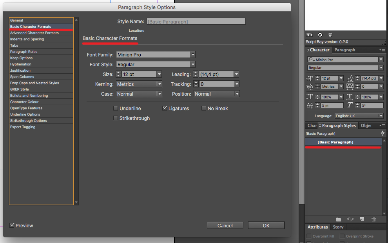Viewport: 388px width, 243px height.
Task: Select General in the dialog sidebar
Action: click(41, 20)
